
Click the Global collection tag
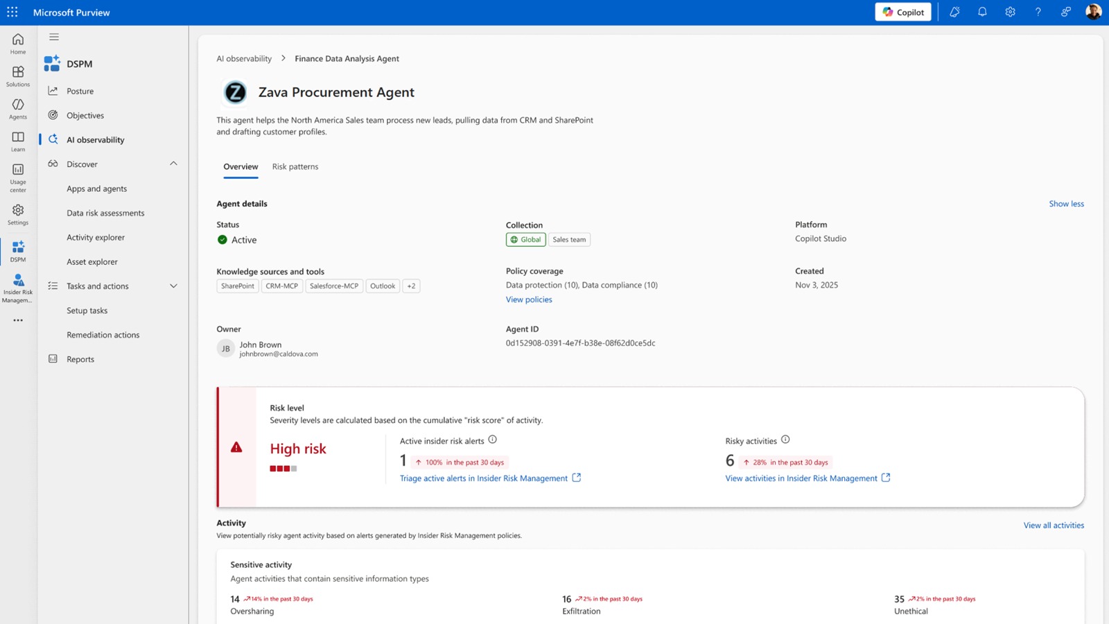525,239
